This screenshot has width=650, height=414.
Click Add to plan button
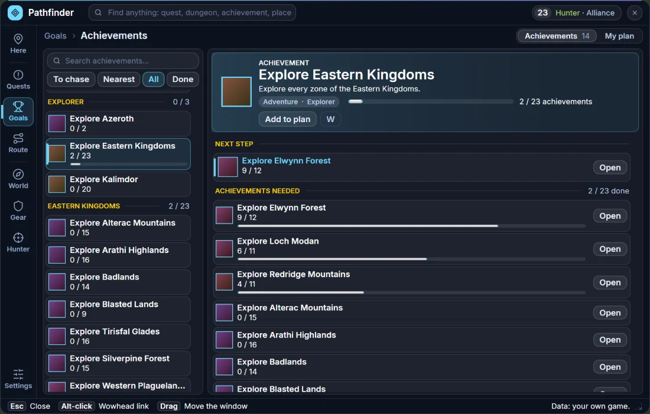pos(288,119)
